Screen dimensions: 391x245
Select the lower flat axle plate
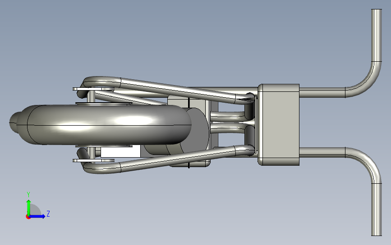point(93,161)
